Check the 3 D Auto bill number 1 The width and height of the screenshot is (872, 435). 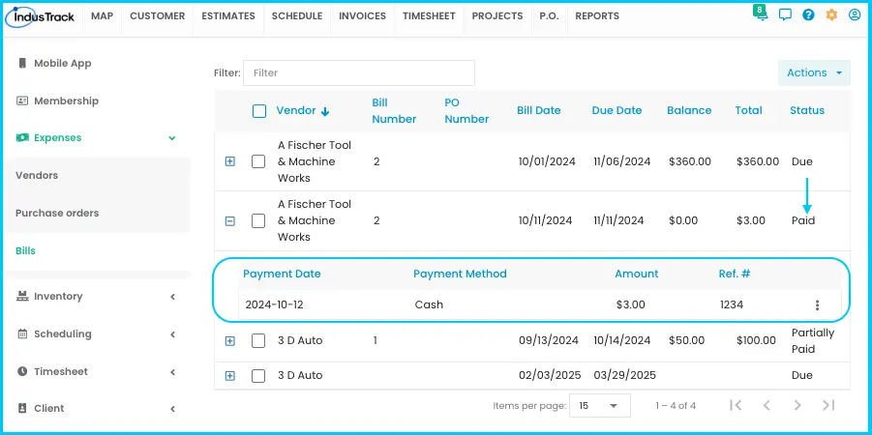coord(258,340)
